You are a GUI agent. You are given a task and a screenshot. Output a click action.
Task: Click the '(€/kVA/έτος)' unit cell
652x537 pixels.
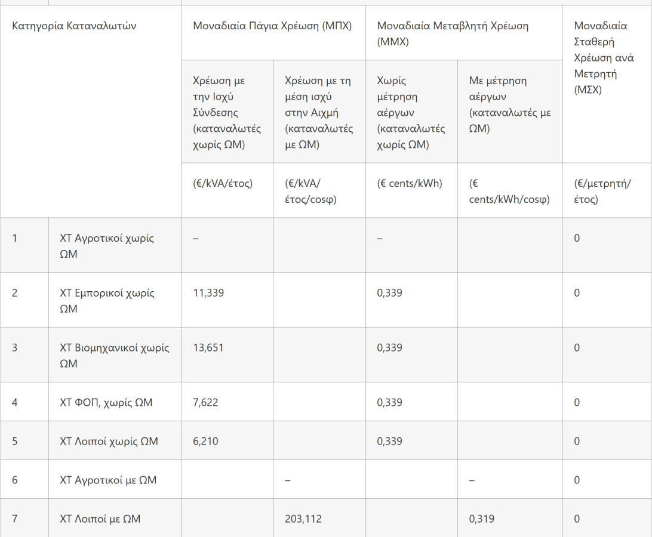pos(223,184)
